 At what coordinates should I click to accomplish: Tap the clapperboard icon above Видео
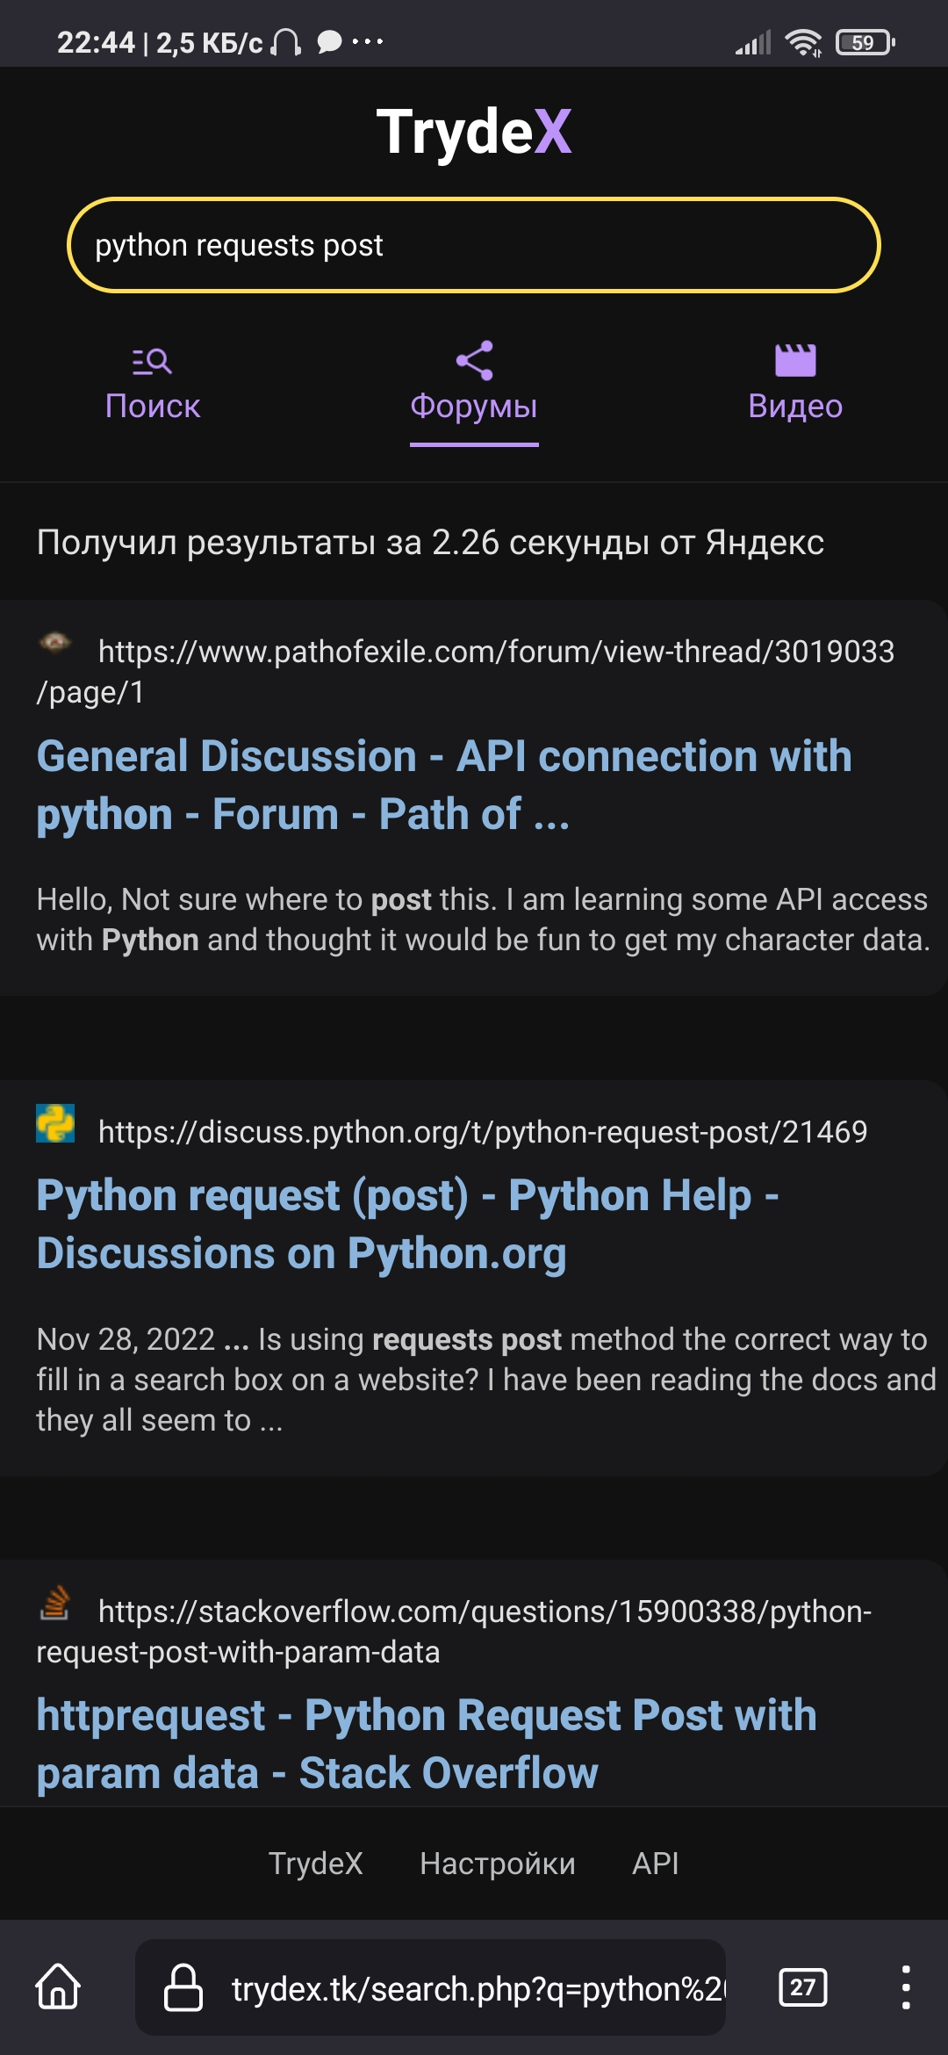click(x=795, y=361)
